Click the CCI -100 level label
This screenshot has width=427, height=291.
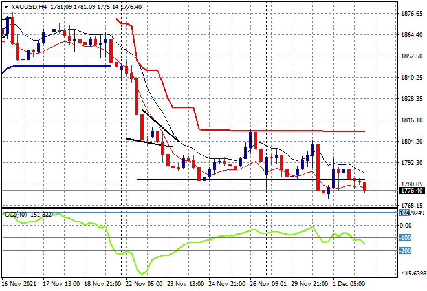point(404,238)
